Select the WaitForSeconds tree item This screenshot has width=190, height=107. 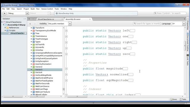click(42, 84)
